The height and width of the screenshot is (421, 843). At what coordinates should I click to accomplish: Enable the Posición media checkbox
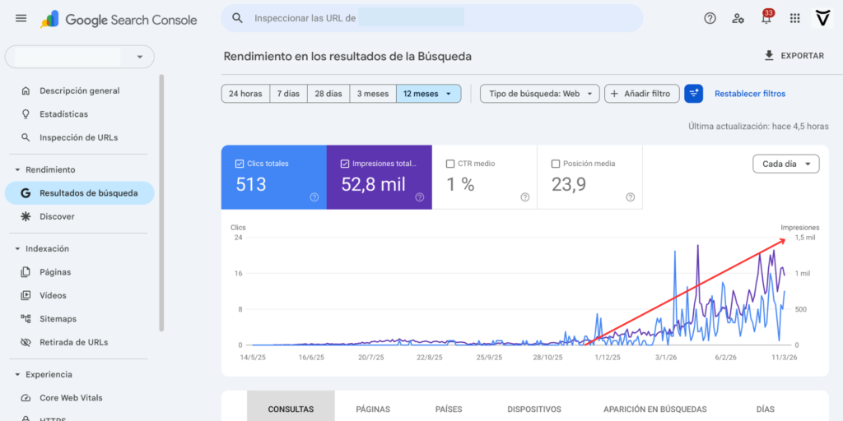(x=556, y=164)
